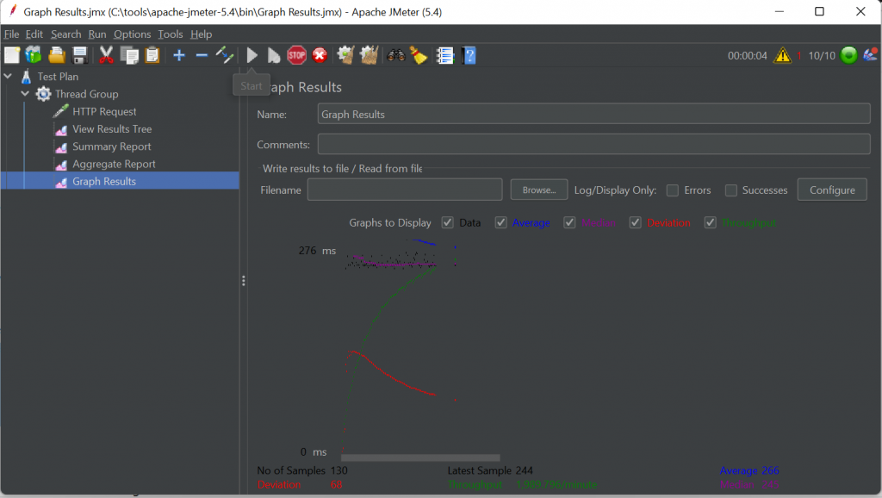This screenshot has height=498, width=882.
Task: Open the Run menu
Action: coord(97,34)
